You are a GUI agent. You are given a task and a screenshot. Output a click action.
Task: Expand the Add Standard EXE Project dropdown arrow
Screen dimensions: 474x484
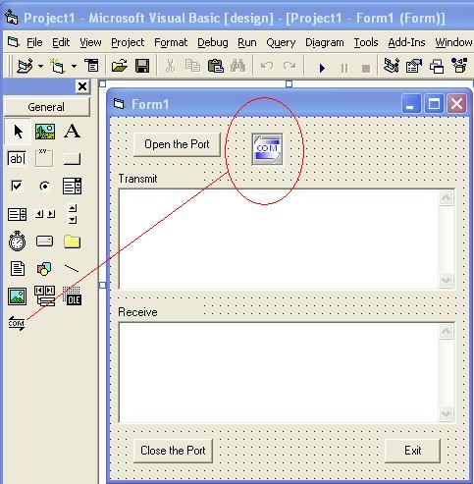pos(40,67)
